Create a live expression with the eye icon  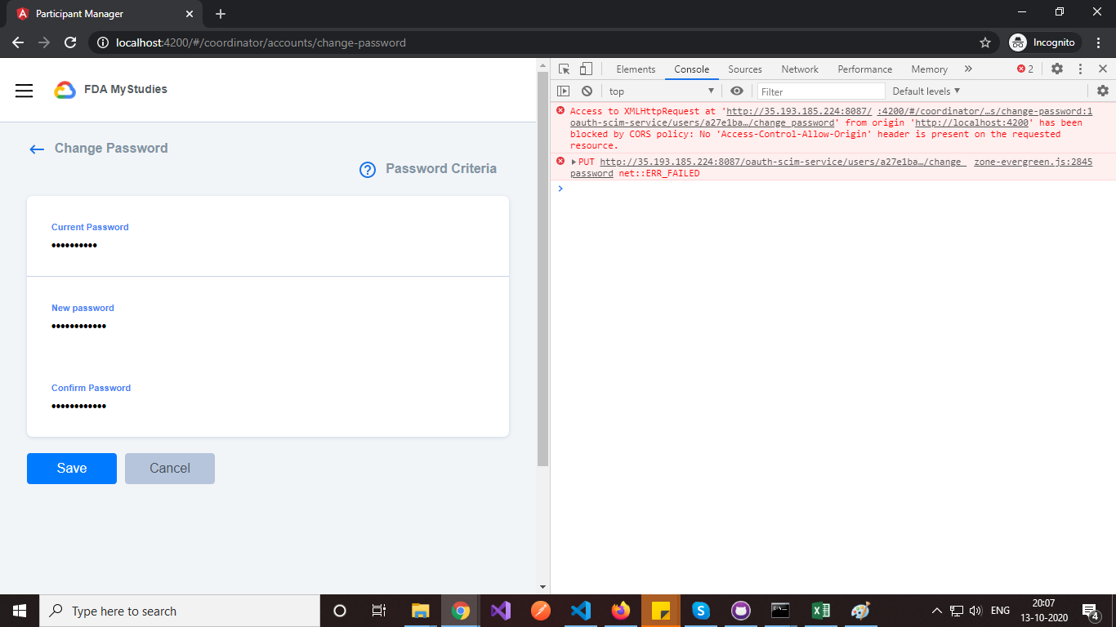coord(737,91)
